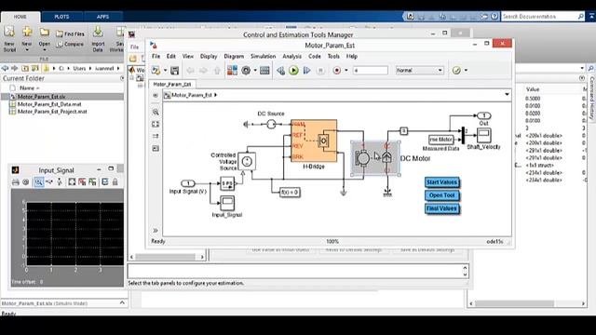Click the lock axes icon in Input_Signal scope

click(115, 182)
